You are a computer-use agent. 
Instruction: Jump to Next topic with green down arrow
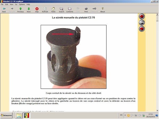click(29, 10)
